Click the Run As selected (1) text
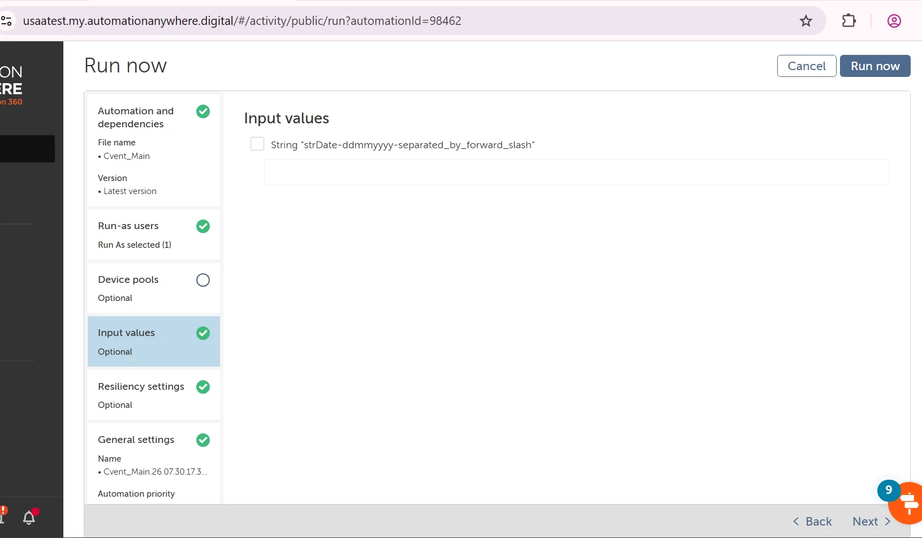 135,245
